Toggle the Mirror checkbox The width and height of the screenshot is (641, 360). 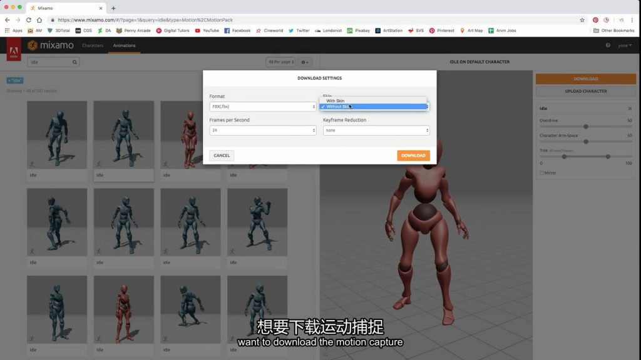click(542, 173)
